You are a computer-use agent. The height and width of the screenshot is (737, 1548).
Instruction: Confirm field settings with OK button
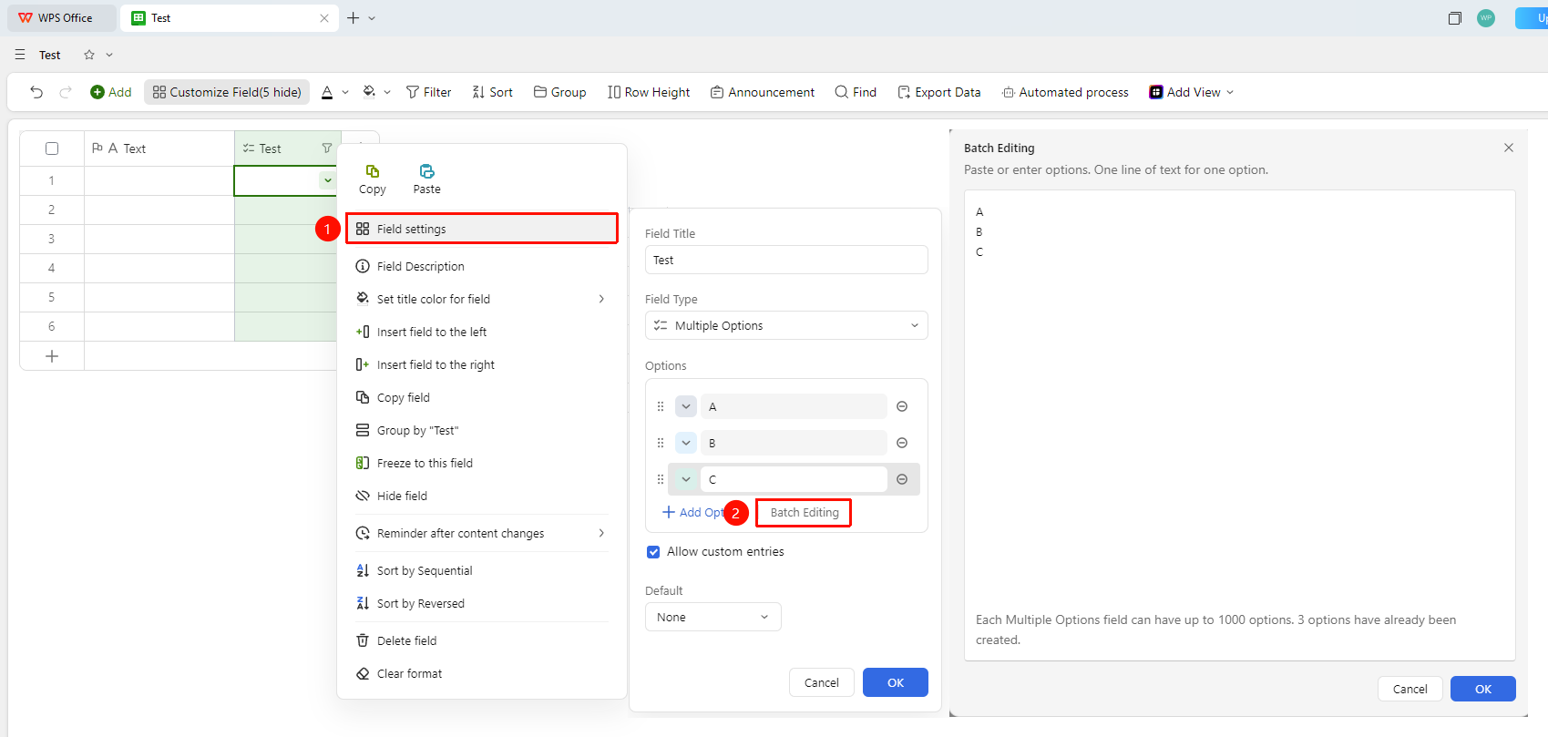click(896, 682)
